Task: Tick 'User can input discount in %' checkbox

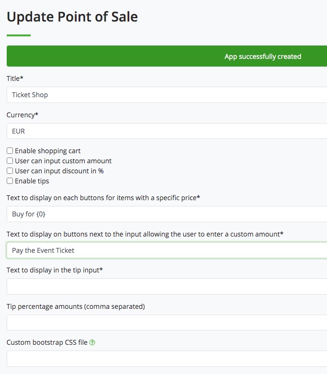Action: tap(10, 171)
